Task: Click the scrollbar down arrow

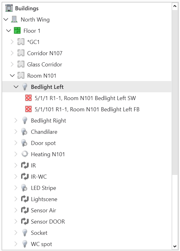Action: 175,246
